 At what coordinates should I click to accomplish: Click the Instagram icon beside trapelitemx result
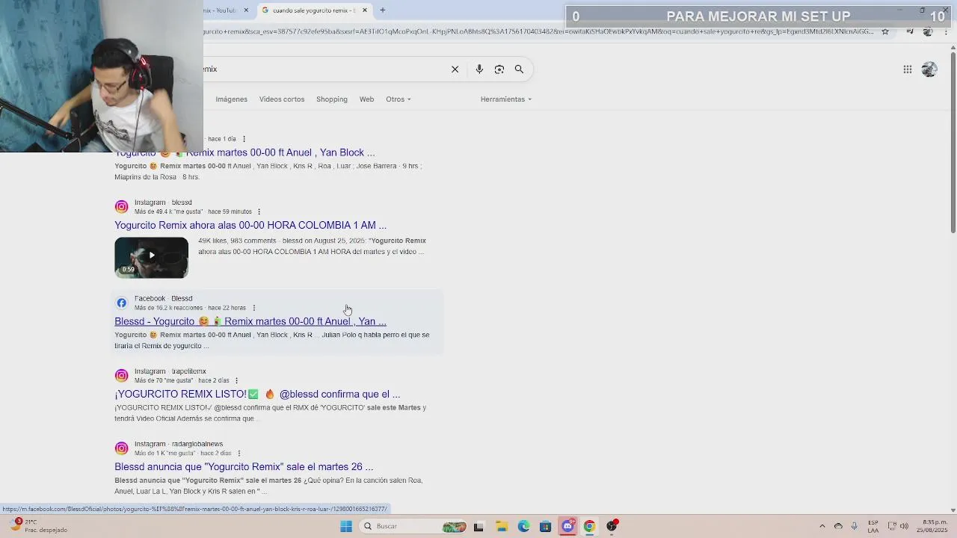pyautogui.click(x=121, y=376)
